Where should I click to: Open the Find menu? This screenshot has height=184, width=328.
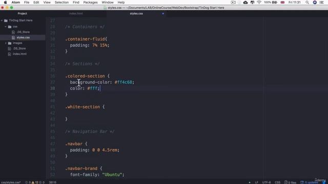[x=76, y=3]
